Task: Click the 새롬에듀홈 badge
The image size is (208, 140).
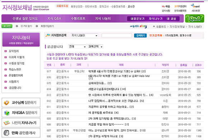Action: tap(62, 6)
